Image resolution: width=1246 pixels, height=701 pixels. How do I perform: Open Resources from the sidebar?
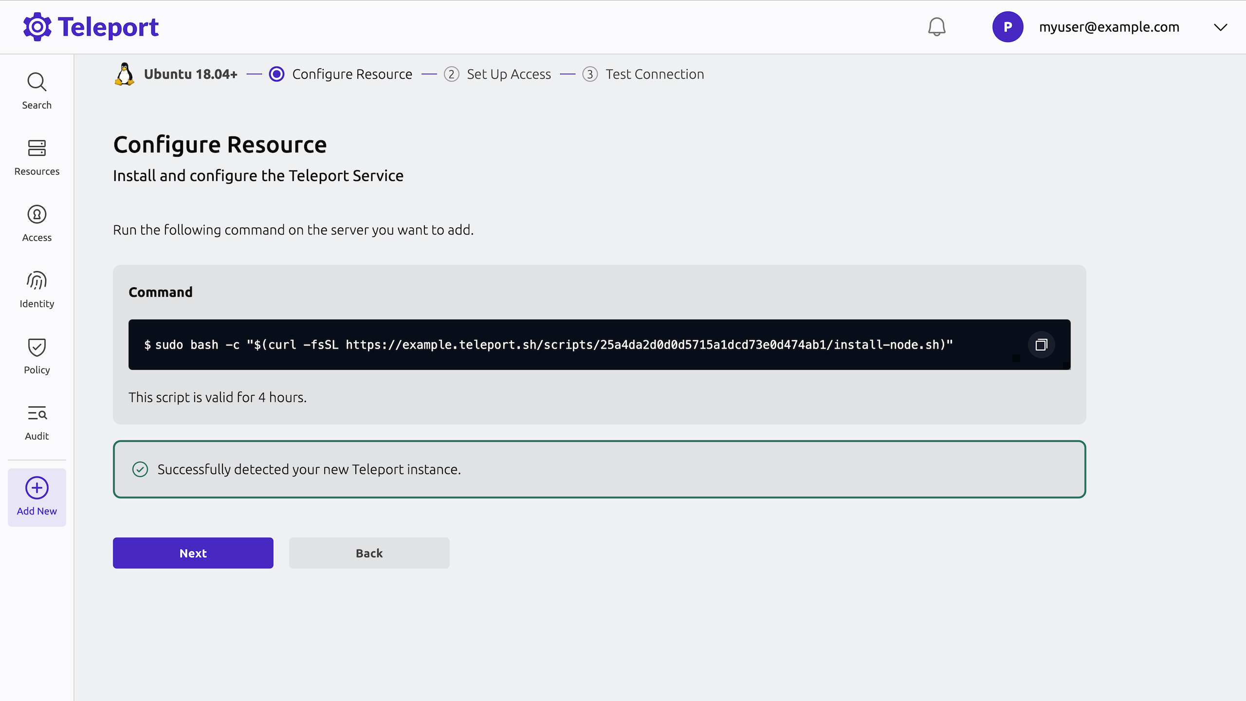37,157
